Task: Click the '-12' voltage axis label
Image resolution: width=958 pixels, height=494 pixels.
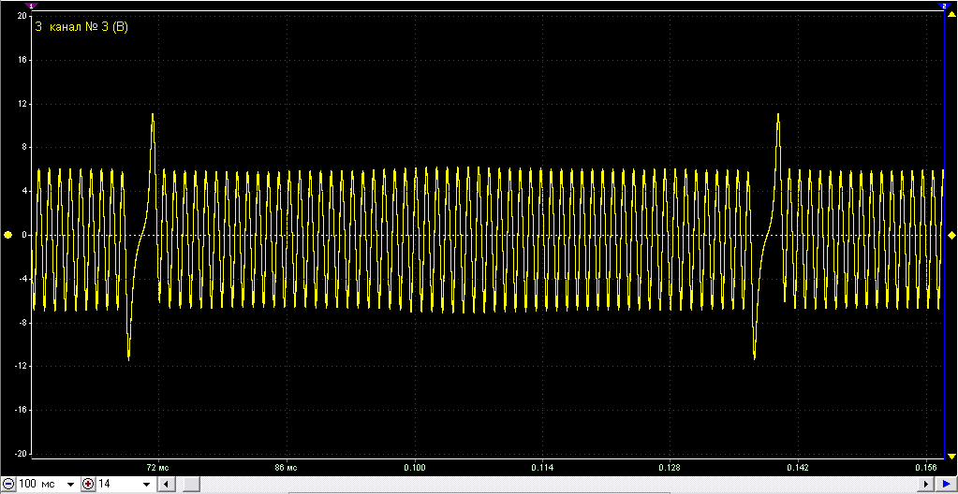Action: pos(21,367)
